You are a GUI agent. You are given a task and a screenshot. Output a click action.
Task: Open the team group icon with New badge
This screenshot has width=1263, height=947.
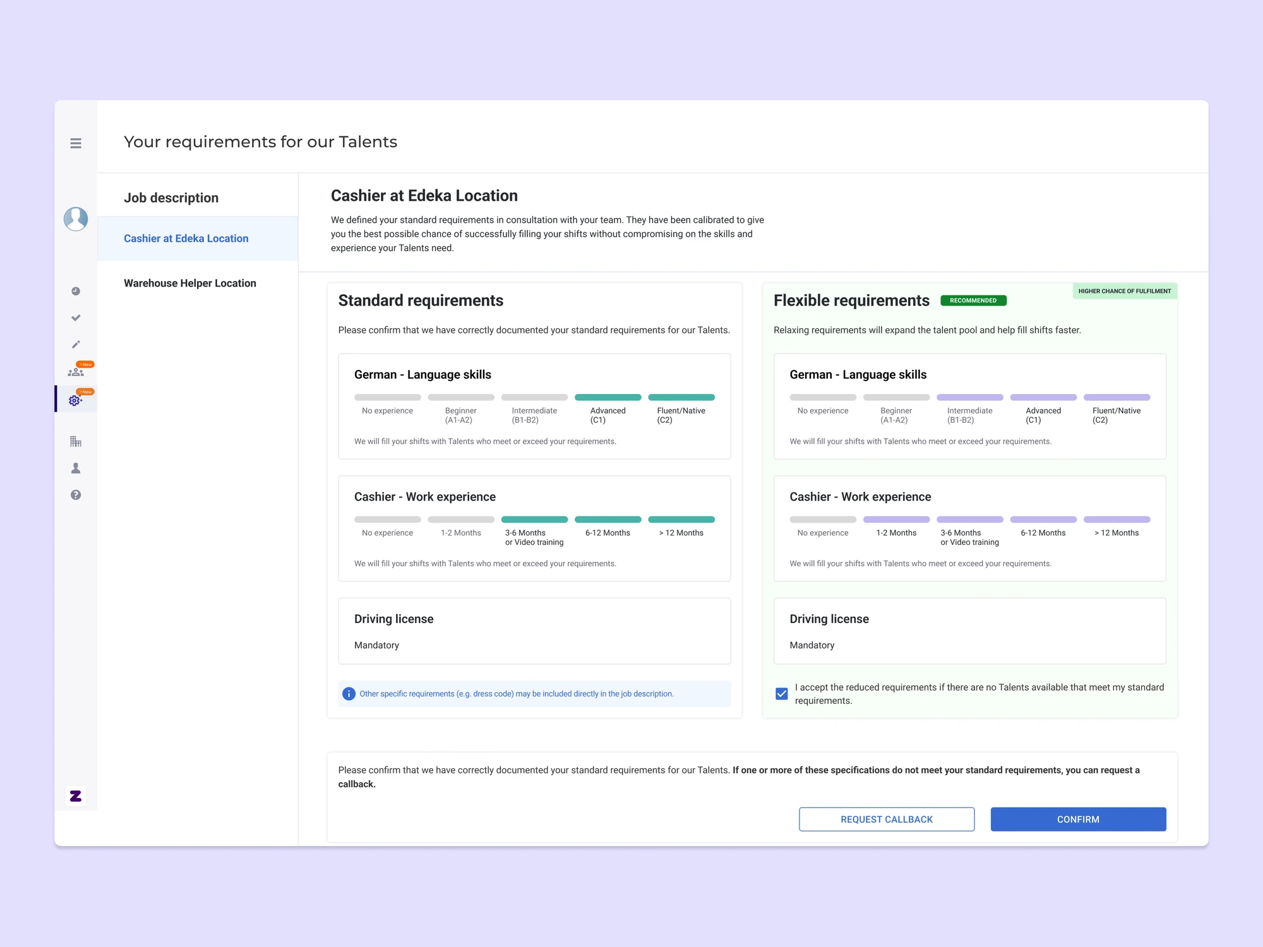[x=77, y=371]
